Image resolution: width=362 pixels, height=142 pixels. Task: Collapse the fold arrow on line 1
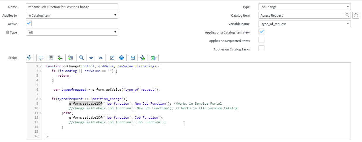(40, 66)
